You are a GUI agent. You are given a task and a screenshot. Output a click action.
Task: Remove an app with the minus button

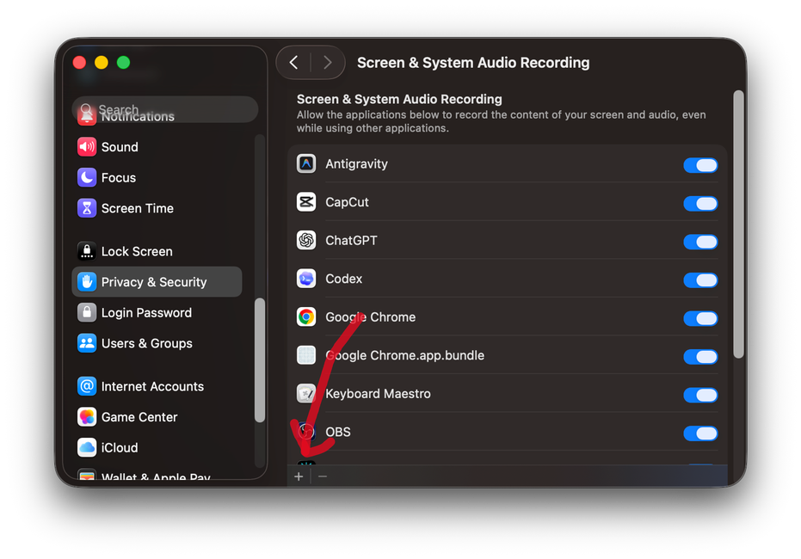322,475
